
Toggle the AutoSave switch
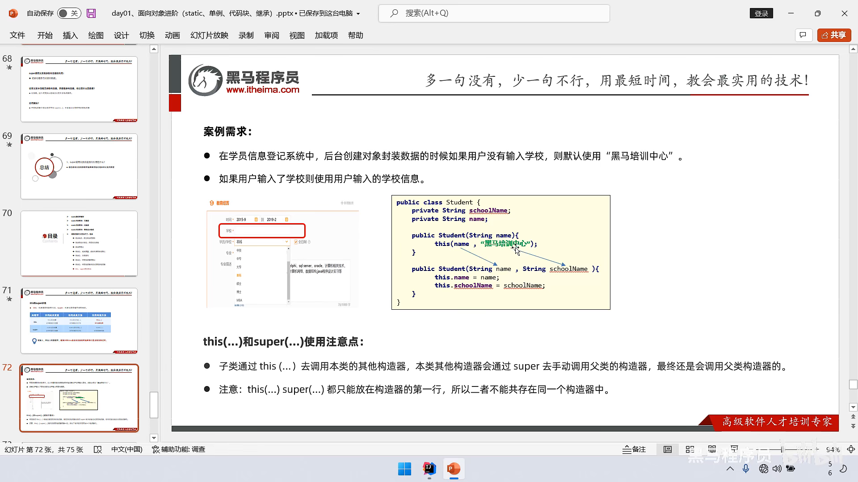69,13
